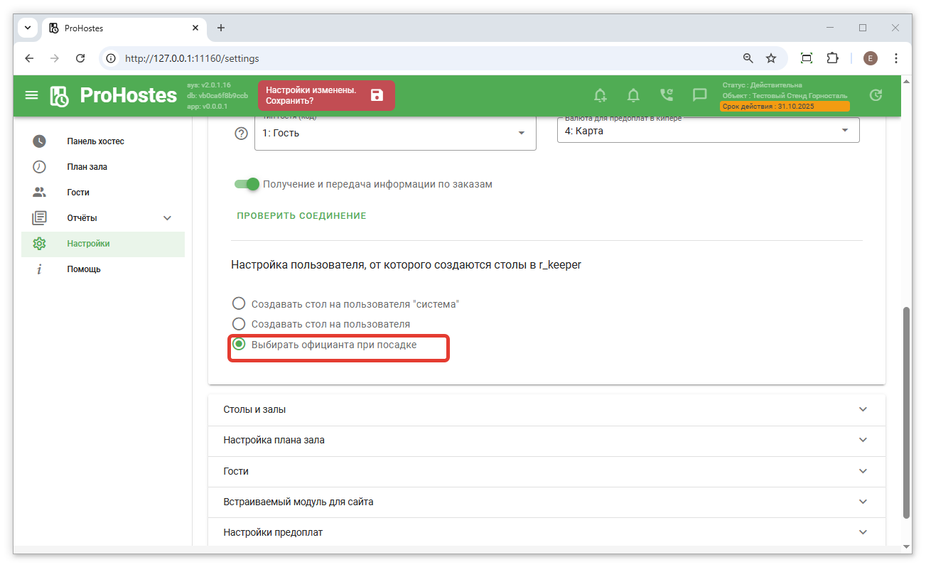Screen dimensions: 926x572
Task: Expand the 'Столы и залы' section
Action: point(546,410)
